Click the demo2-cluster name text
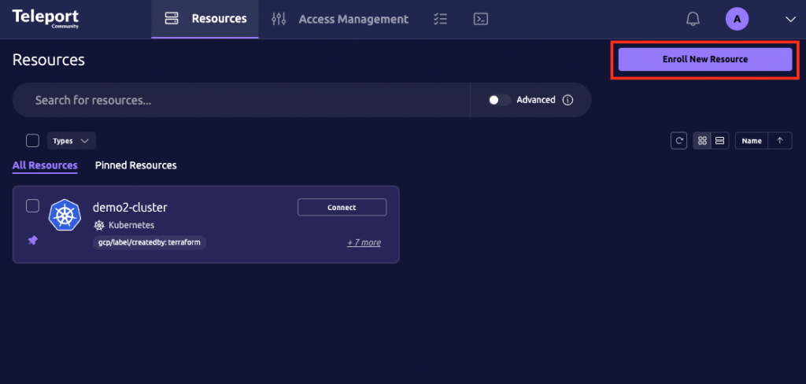Image resolution: width=806 pixels, height=384 pixels. point(130,207)
